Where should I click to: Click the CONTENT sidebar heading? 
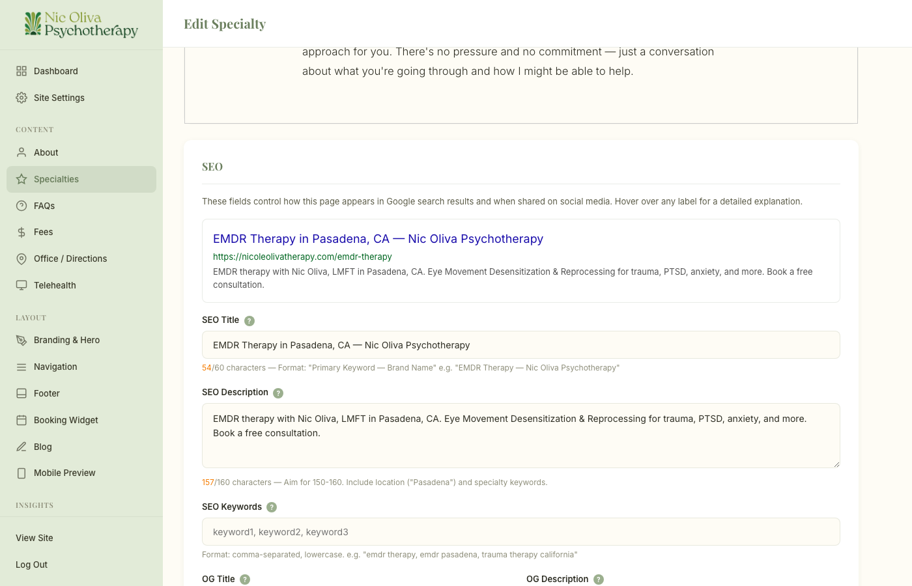coord(35,130)
